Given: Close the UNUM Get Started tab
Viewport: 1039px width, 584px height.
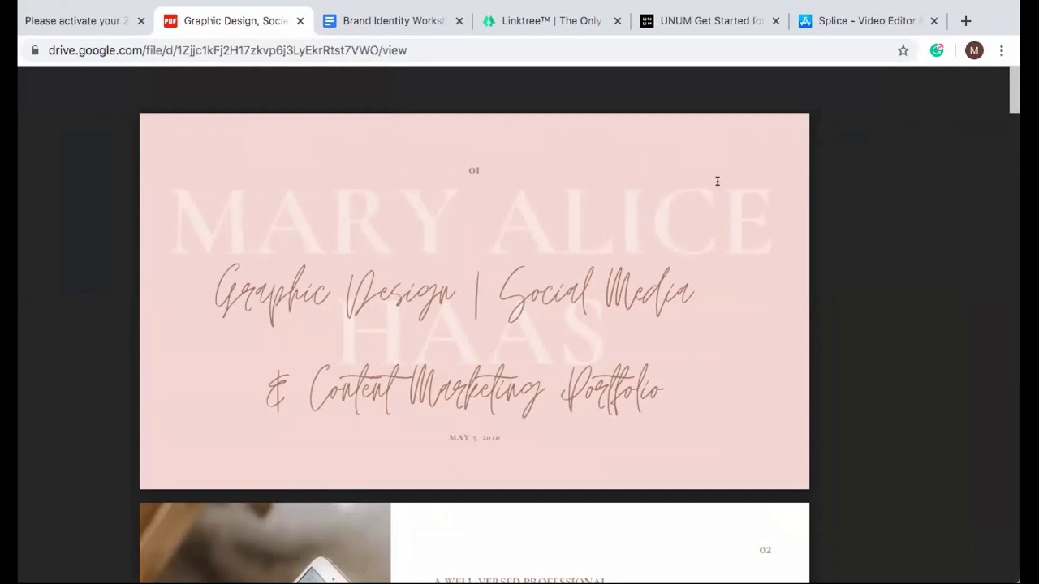Looking at the screenshot, I should [x=776, y=21].
